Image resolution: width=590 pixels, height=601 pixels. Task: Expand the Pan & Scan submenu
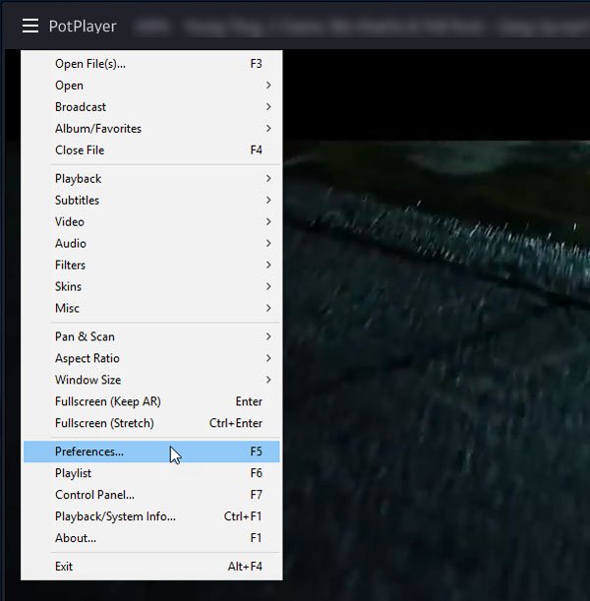pyautogui.click(x=85, y=337)
